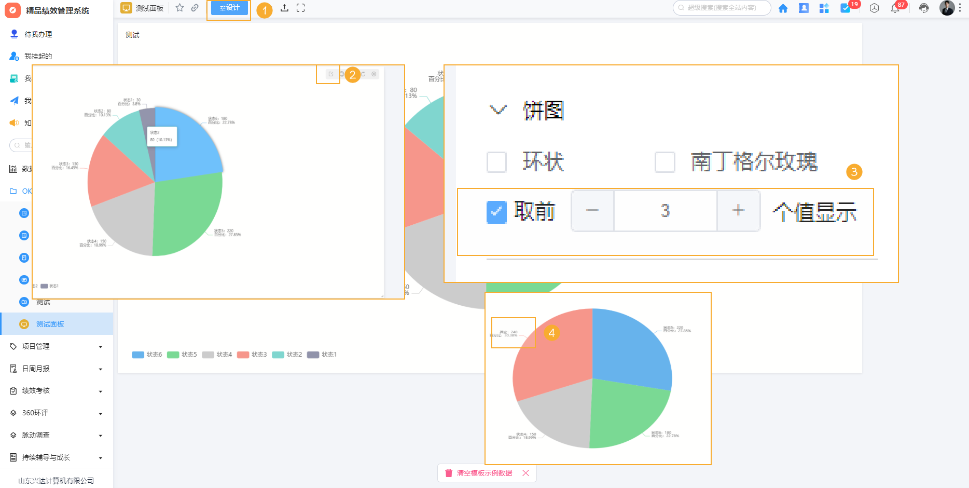Open 待我办理 in sidebar
Viewport: 969px width, 488px height.
coord(38,34)
